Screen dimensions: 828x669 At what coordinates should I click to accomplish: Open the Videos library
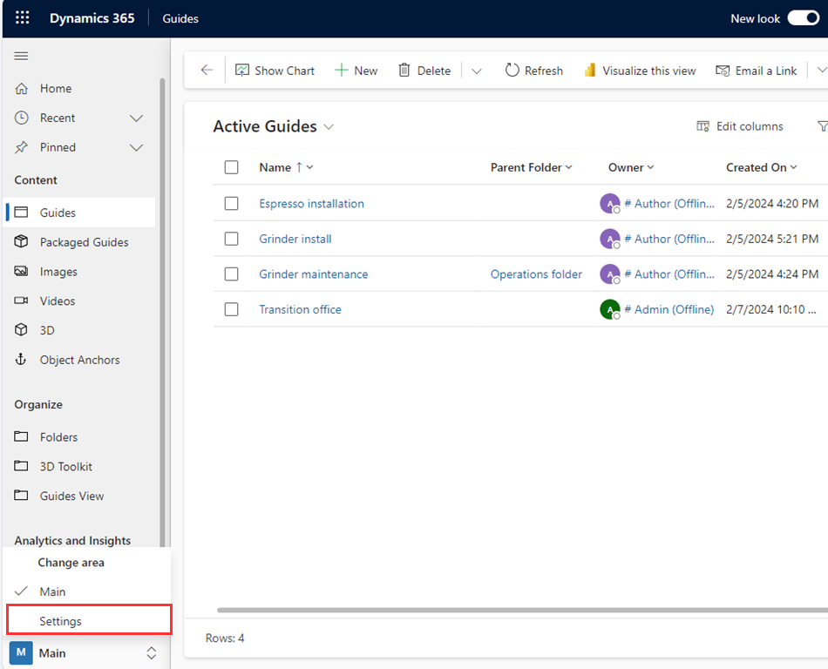click(x=58, y=301)
